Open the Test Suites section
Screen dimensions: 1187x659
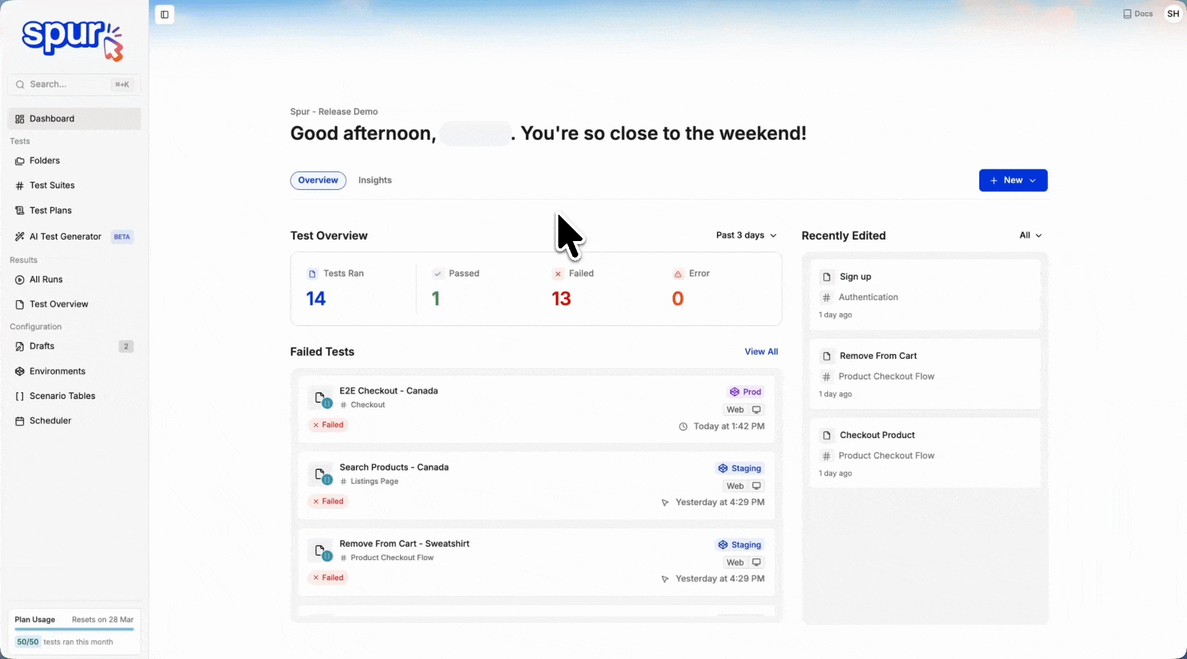click(52, 185)
